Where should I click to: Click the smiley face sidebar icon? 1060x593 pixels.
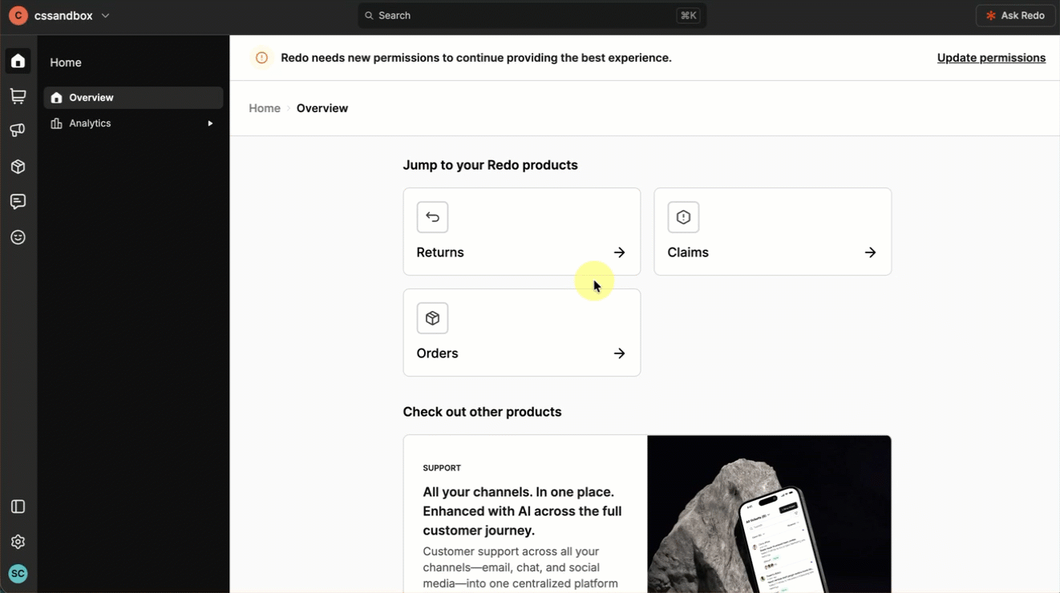pyautogui.click(x=18, y=237)
